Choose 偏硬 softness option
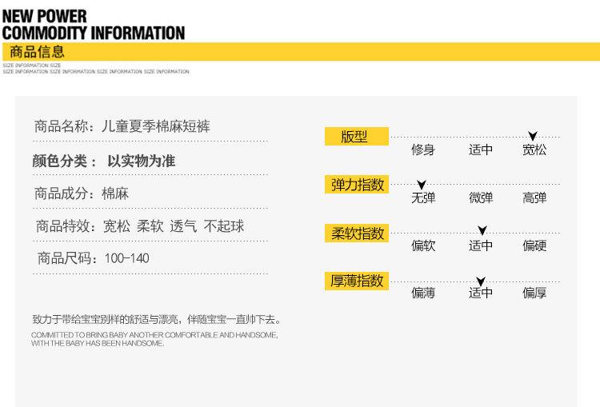600x407 pixels. (x=534, y=245)
